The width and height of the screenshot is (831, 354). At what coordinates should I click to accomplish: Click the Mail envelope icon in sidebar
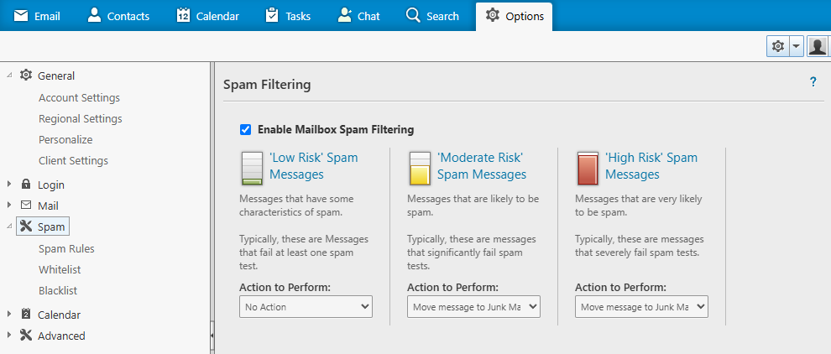(25, 205)
